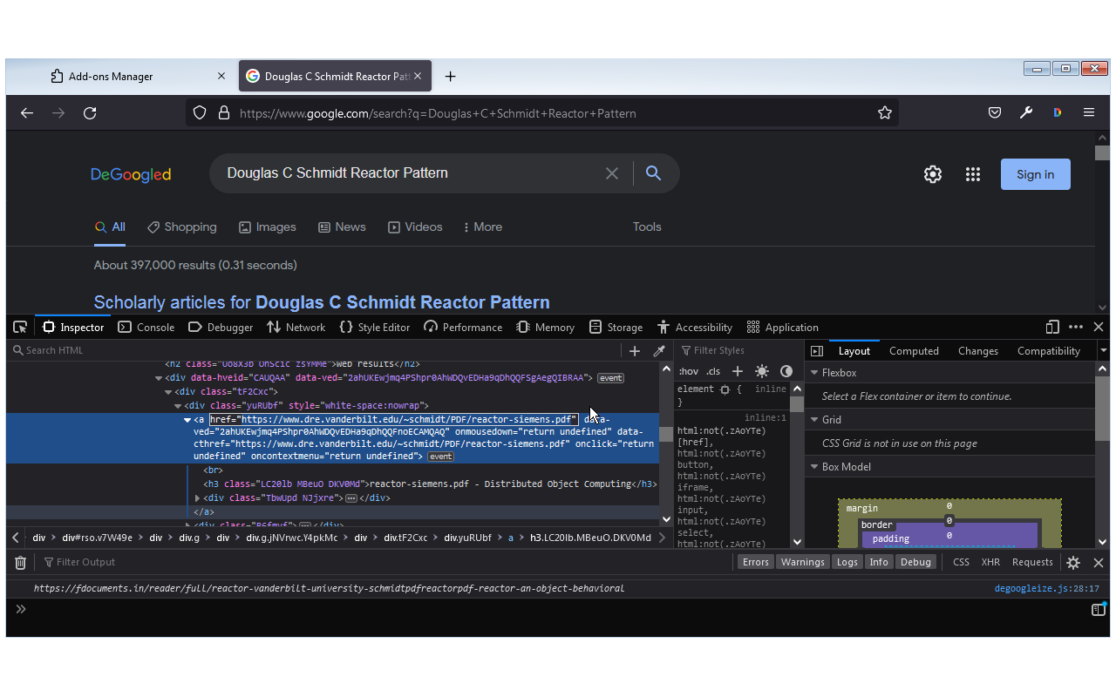Toggle the .cls class panel
This screenshot has height=697, width=1116.
point(713,371)
